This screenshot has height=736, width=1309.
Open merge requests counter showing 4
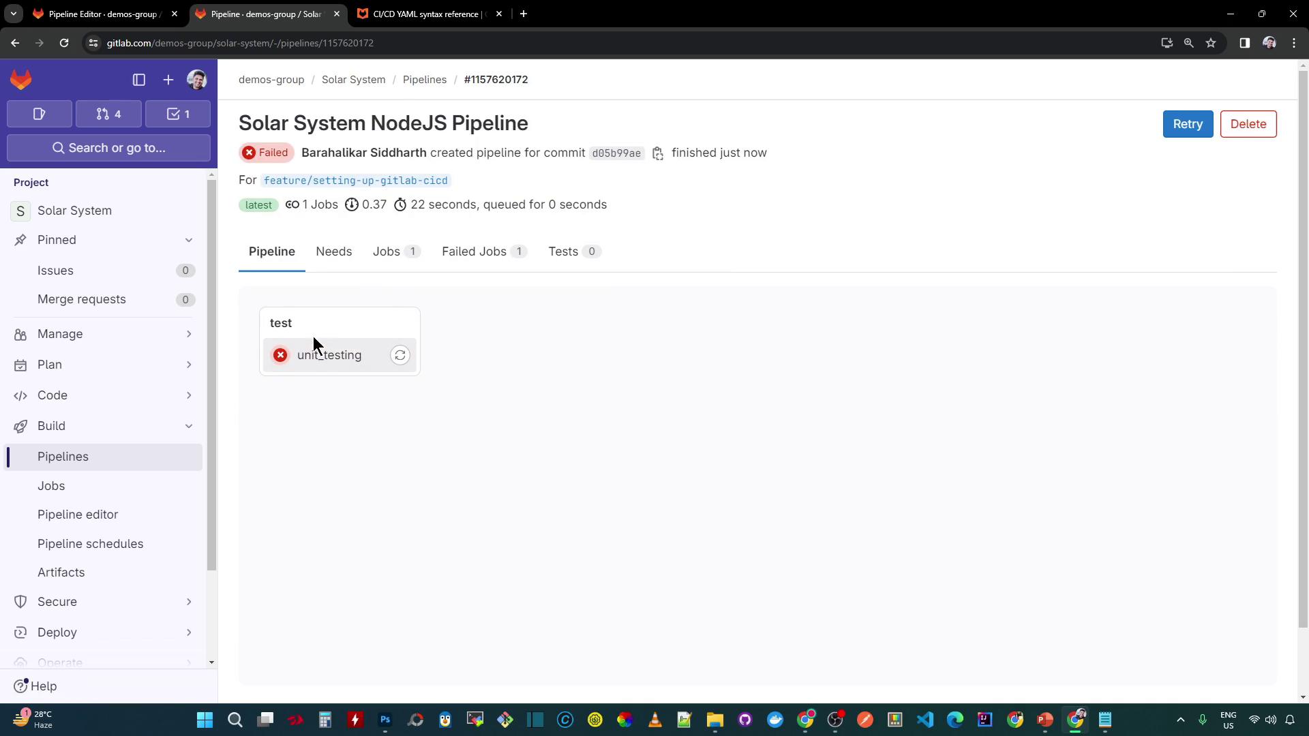click(109, 114)
